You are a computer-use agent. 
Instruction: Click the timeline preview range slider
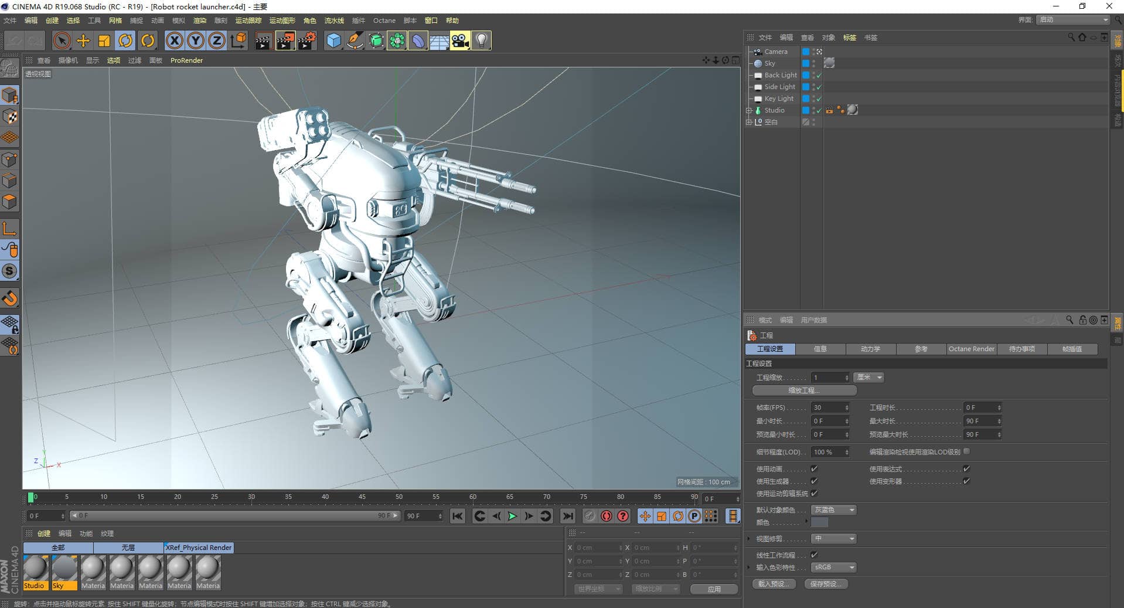click(234, 516)
